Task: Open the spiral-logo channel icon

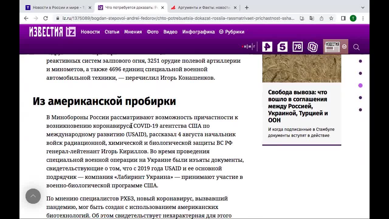Action: click(313, 47)
